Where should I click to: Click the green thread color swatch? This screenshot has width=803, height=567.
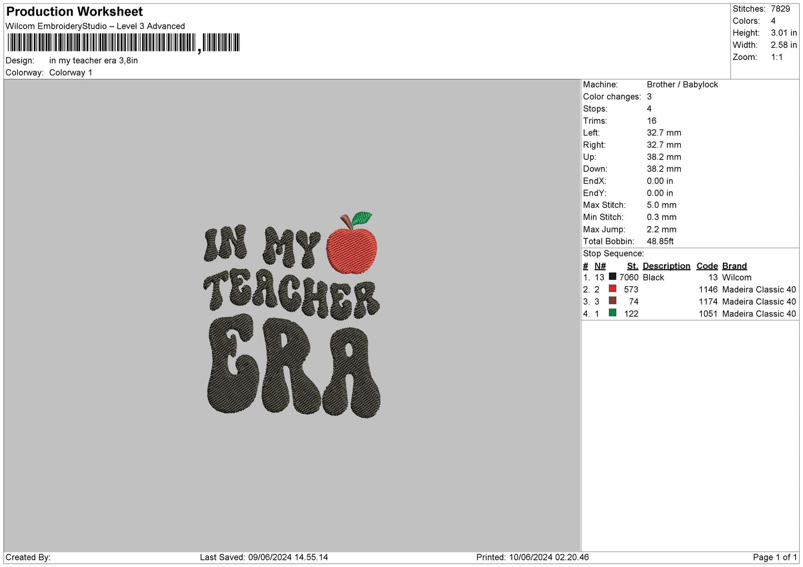(x=612, y=313)
